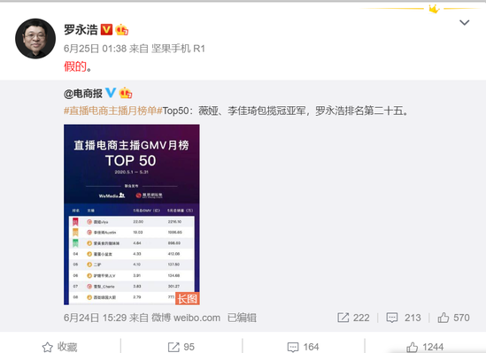Screen dimensions: 486x353
Task: Like the original post with 570 likes
Action: tap(453, 318)
